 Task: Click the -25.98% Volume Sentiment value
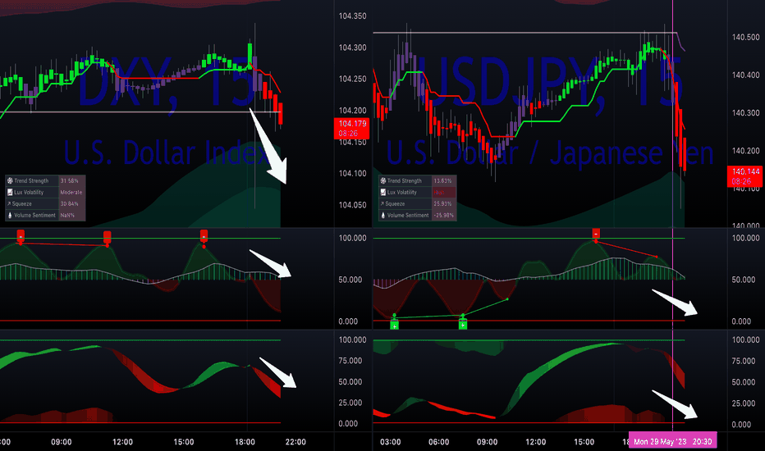[x=443, y=215]
